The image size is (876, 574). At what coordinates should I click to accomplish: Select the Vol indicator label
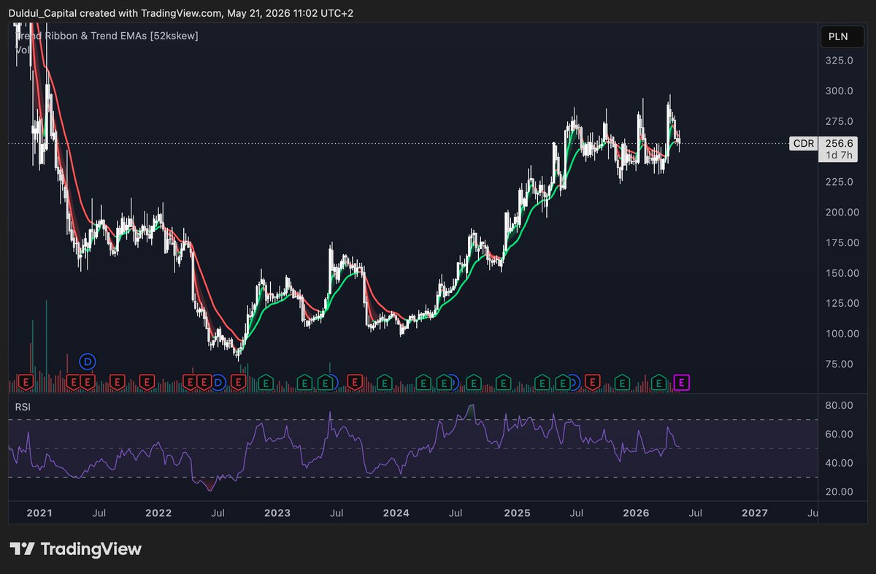point(23,49)
